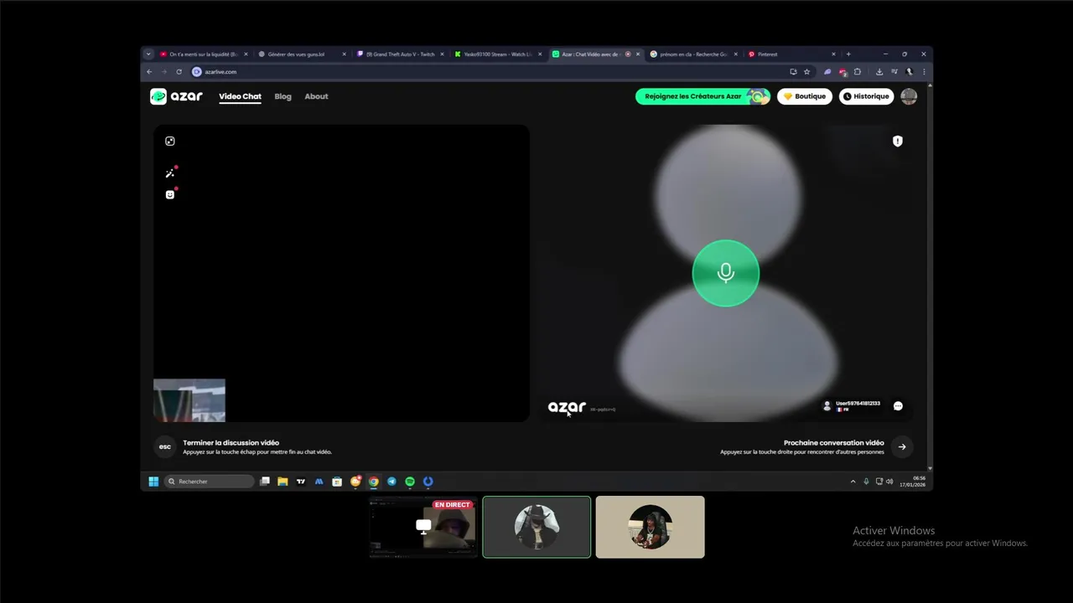
Task: Open the Chrome three-dot menu
Action: (x=924, y=72)
